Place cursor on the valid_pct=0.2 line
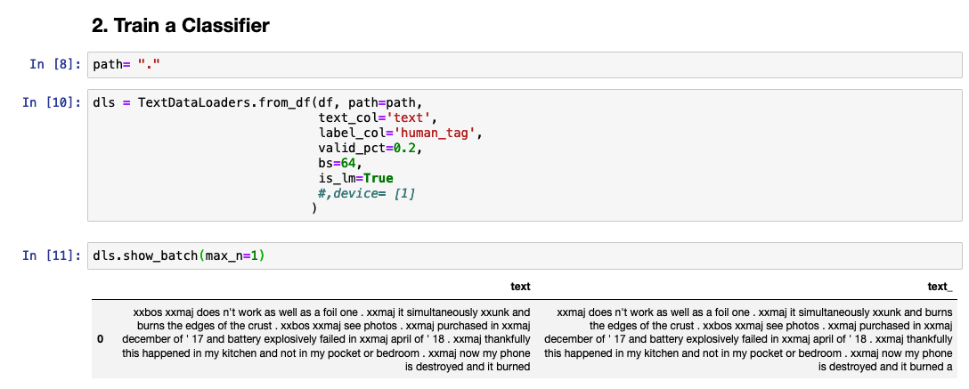Image resolution: width=969 pixels, height=389 pixels. 369,148
